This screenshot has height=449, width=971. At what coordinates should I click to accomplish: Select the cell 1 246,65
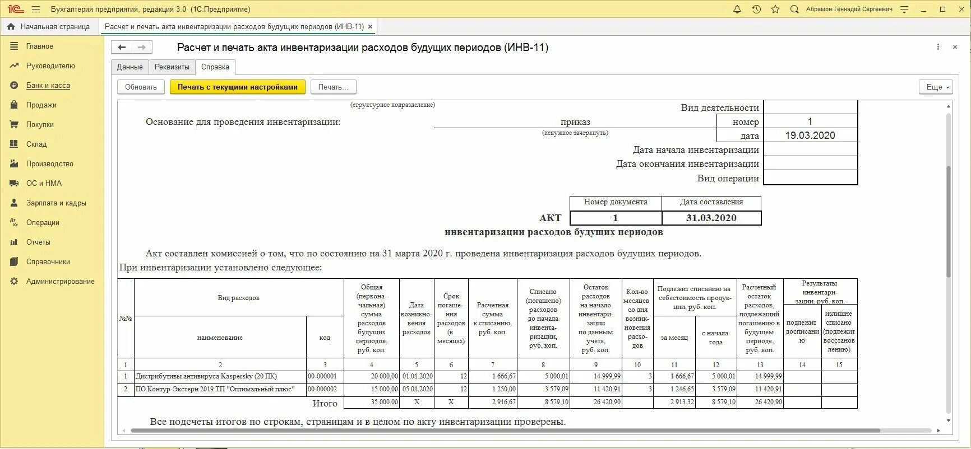(674, 389)
